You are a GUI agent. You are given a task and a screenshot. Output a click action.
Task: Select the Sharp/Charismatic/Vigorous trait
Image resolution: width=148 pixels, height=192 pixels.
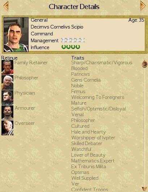[102, 63]
